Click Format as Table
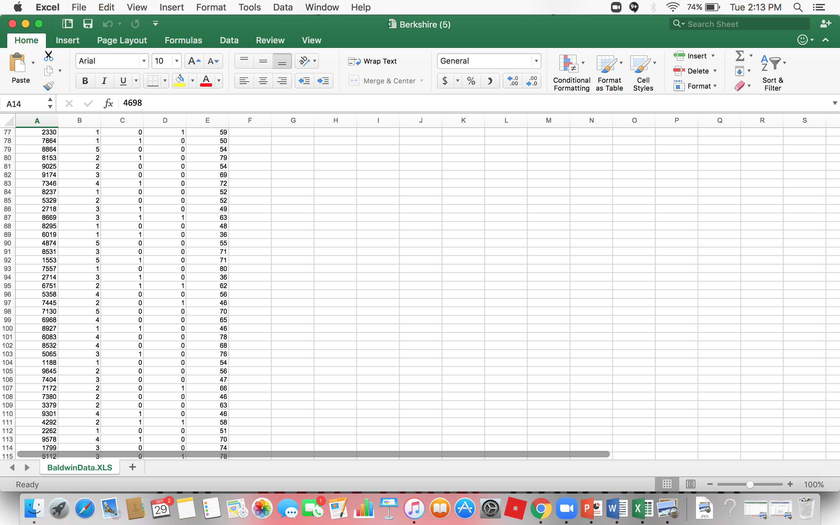The image size is (840, 525). [x=609, y=72]
